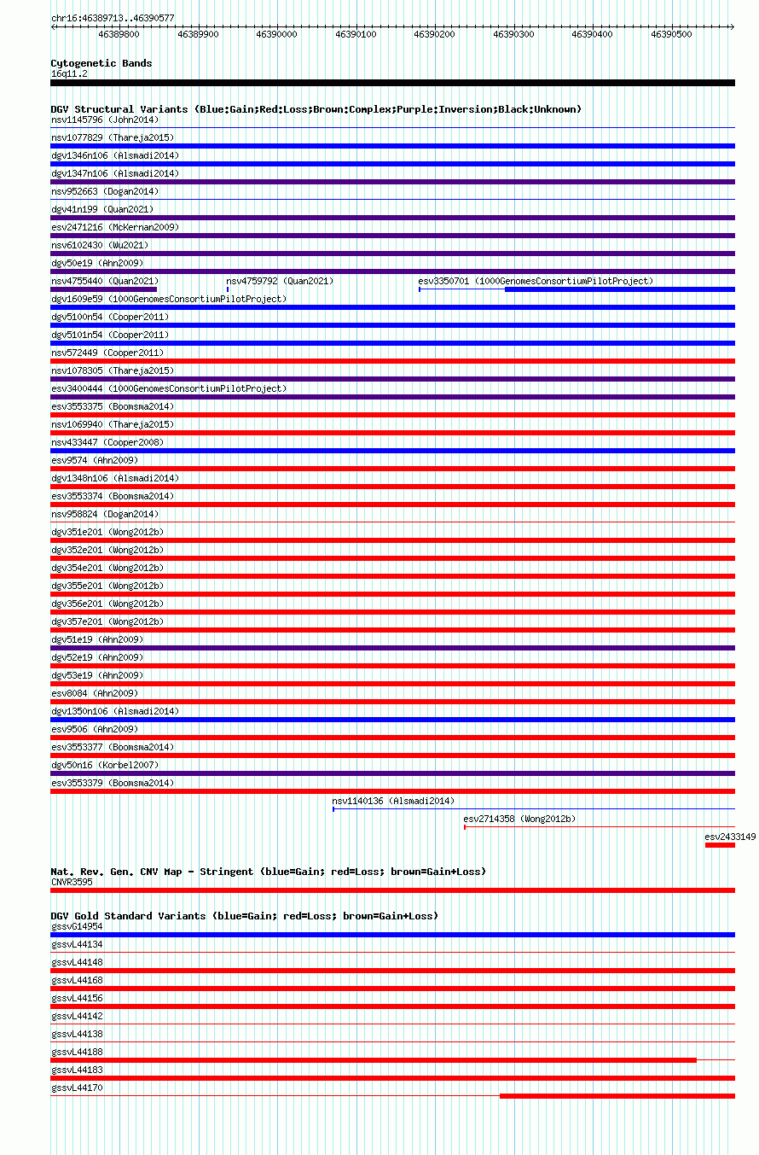Viewport: 759px width, 1155px height.
Task: Select the gssvL44156 label
Action: [77, 998]
